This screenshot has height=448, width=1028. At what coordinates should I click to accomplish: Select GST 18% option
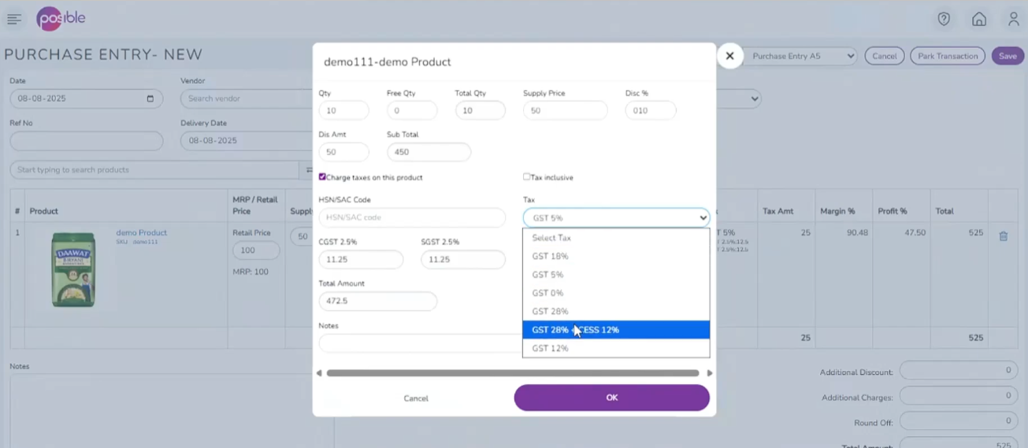616,257
